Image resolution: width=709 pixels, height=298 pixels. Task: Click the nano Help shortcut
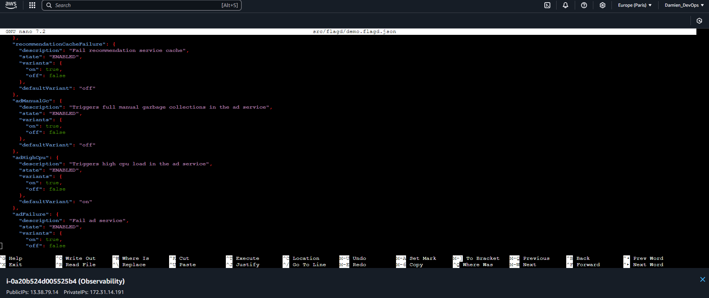(x=11, y=258)
